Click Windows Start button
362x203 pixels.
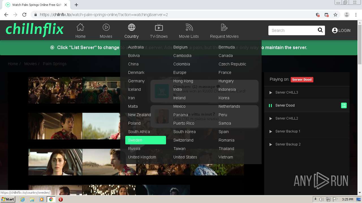click(x=8, y=199)
